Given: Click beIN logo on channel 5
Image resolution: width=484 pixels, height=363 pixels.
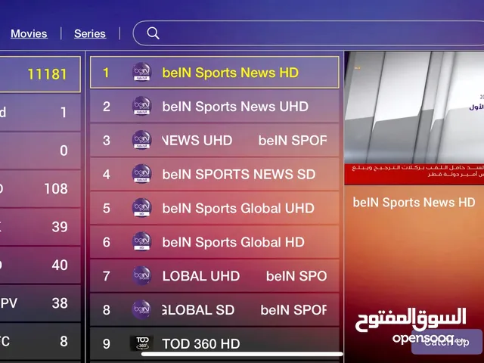Looking at the screenshot, I should (x=141, y=208).
